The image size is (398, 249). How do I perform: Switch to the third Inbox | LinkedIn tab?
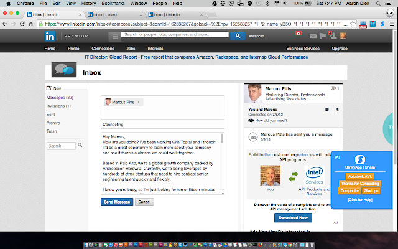tap(175, 14)
